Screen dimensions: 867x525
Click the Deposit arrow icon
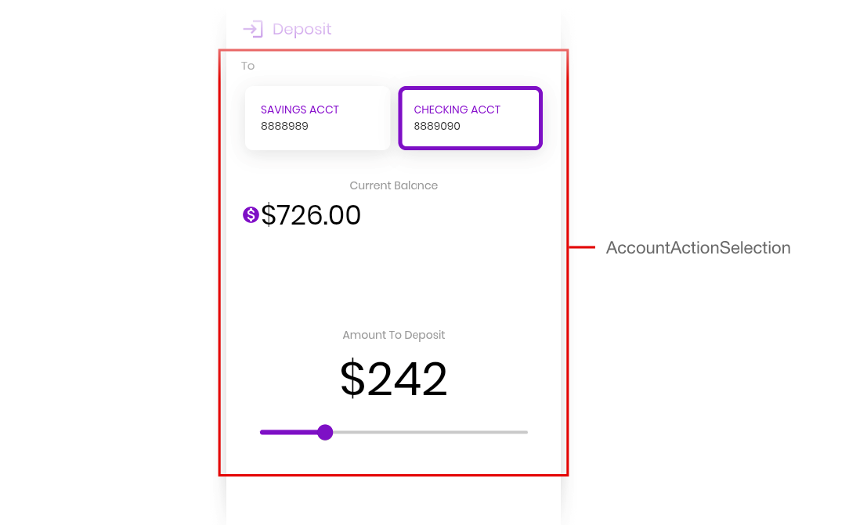coord(253,29)
